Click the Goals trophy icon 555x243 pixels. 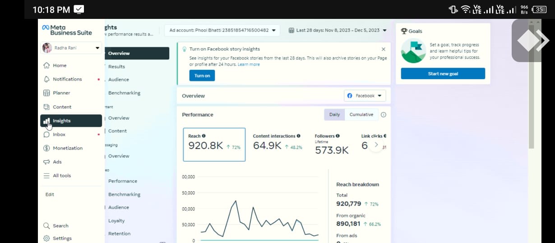coord(404,31)
